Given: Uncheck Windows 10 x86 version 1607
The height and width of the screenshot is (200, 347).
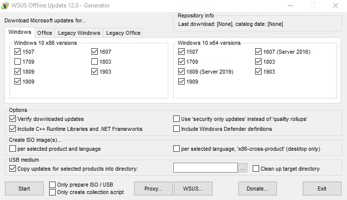Looking at the screenshot, I should pyautogui.click(x=94, y=52).
